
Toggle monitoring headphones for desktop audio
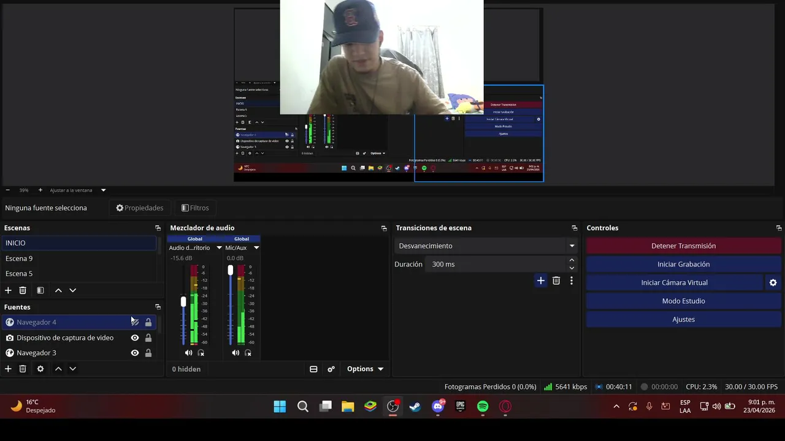[201, 353]
